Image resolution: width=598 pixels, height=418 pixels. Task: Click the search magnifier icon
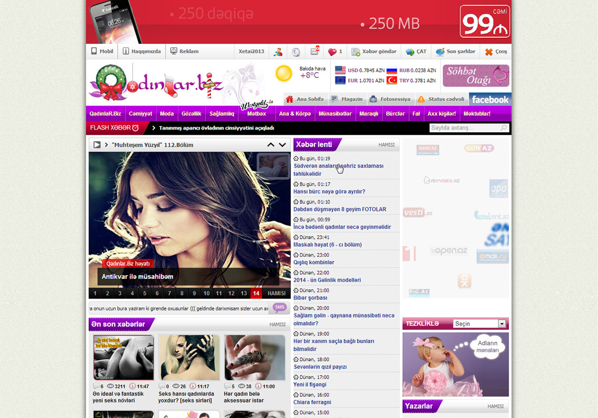pyautogui.click(x=504, y=128)
